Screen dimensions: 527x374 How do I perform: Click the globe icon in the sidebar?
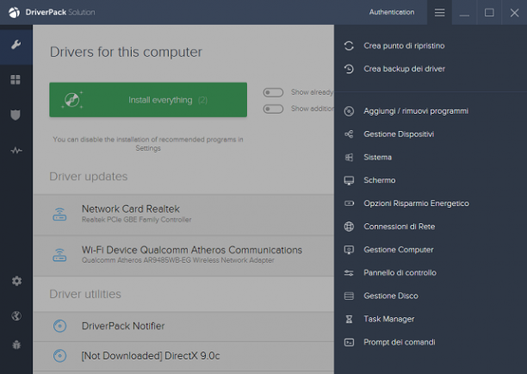point(16,315)
